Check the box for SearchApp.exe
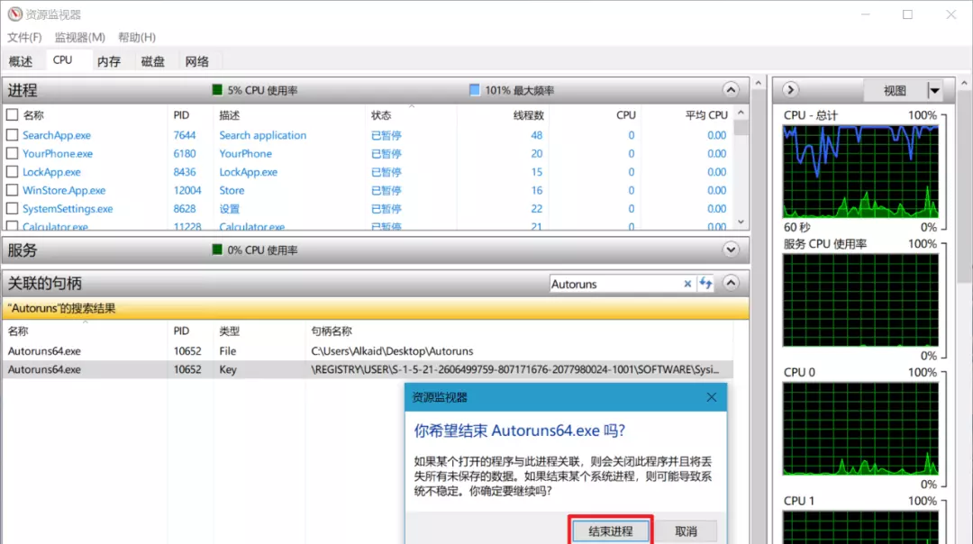 pos(12,134)
